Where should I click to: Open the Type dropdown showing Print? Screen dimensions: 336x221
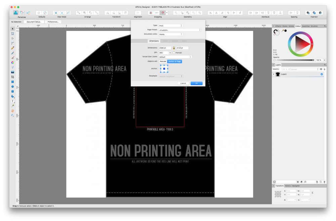tap(171, 26)
